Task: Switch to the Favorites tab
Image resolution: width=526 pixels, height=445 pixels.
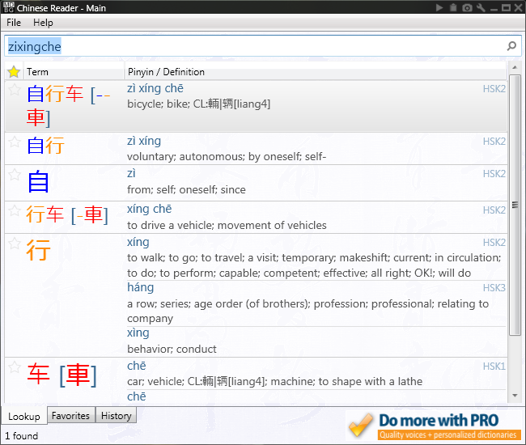Action: [70, 416]
